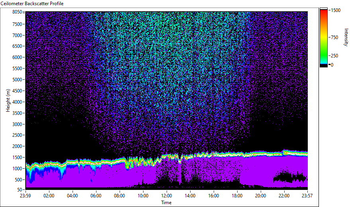Image resolution: width=350 pixels, height=207 pixels.
Task: Click the 02:00 time axis label
Action: (x=49, y=196)
